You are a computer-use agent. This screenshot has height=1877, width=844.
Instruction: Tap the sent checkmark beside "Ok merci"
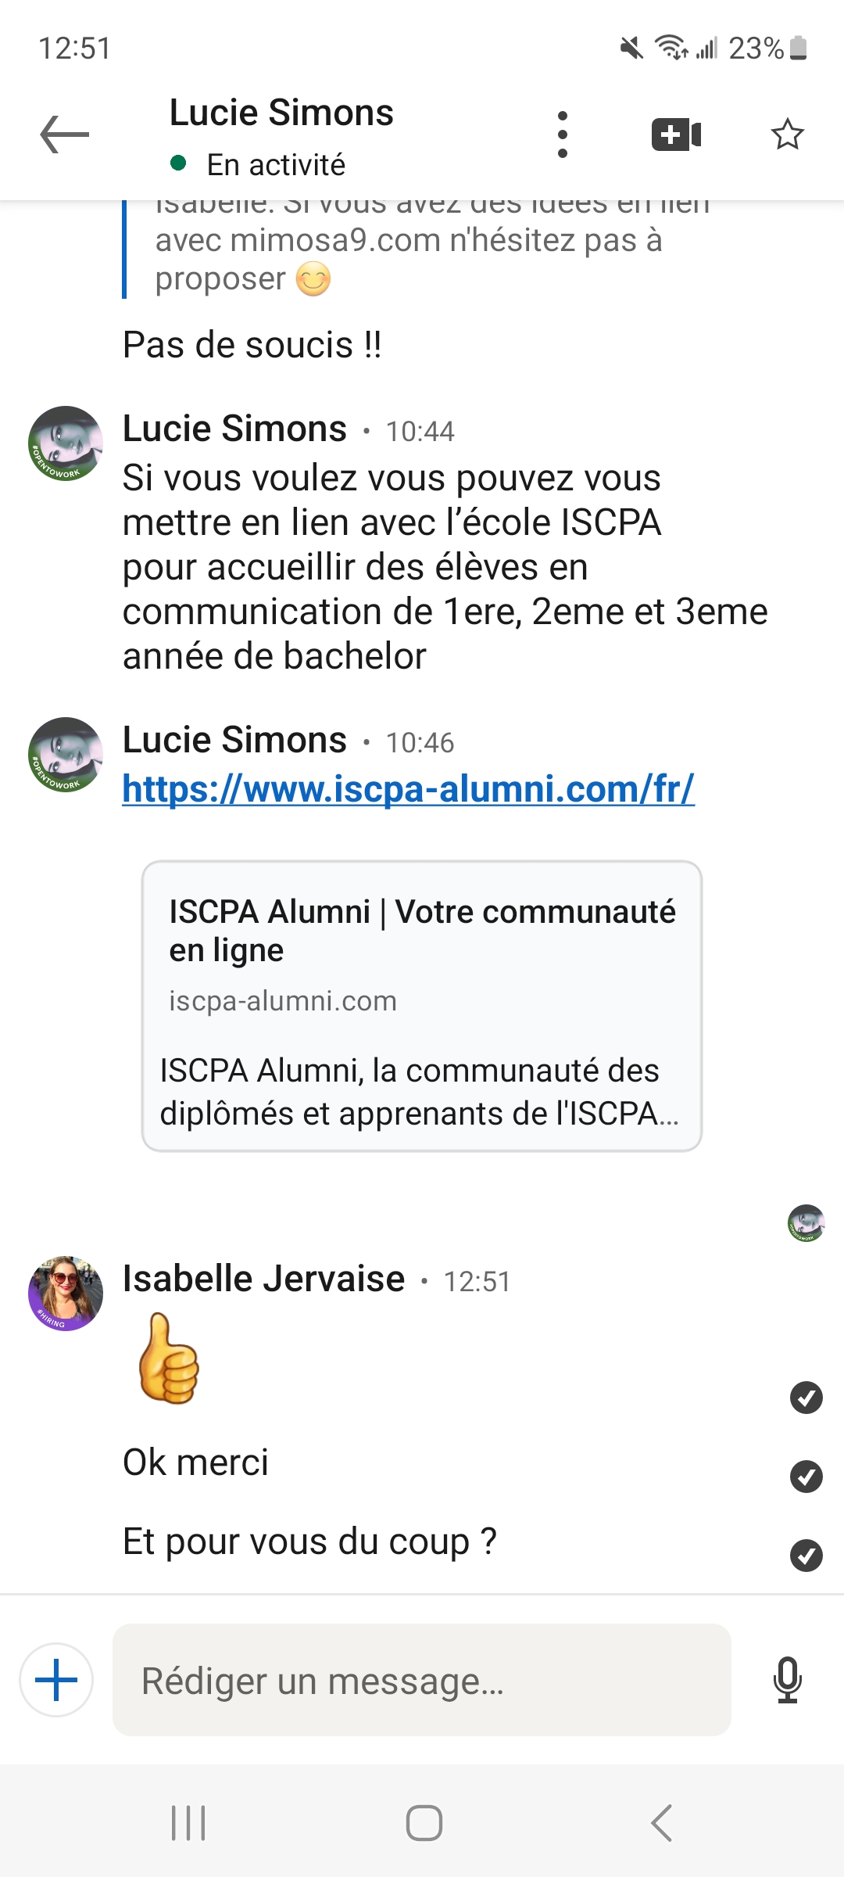coord(806,1477)
